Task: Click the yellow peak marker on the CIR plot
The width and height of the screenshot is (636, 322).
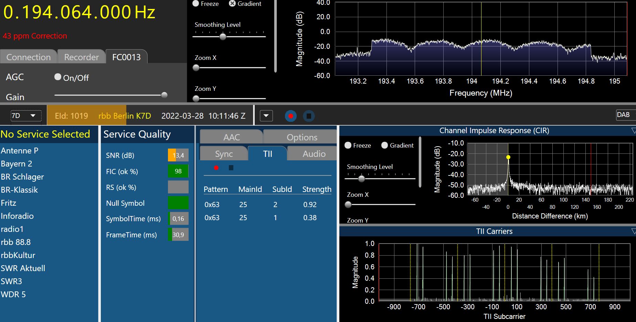Action: pos(508,157)
